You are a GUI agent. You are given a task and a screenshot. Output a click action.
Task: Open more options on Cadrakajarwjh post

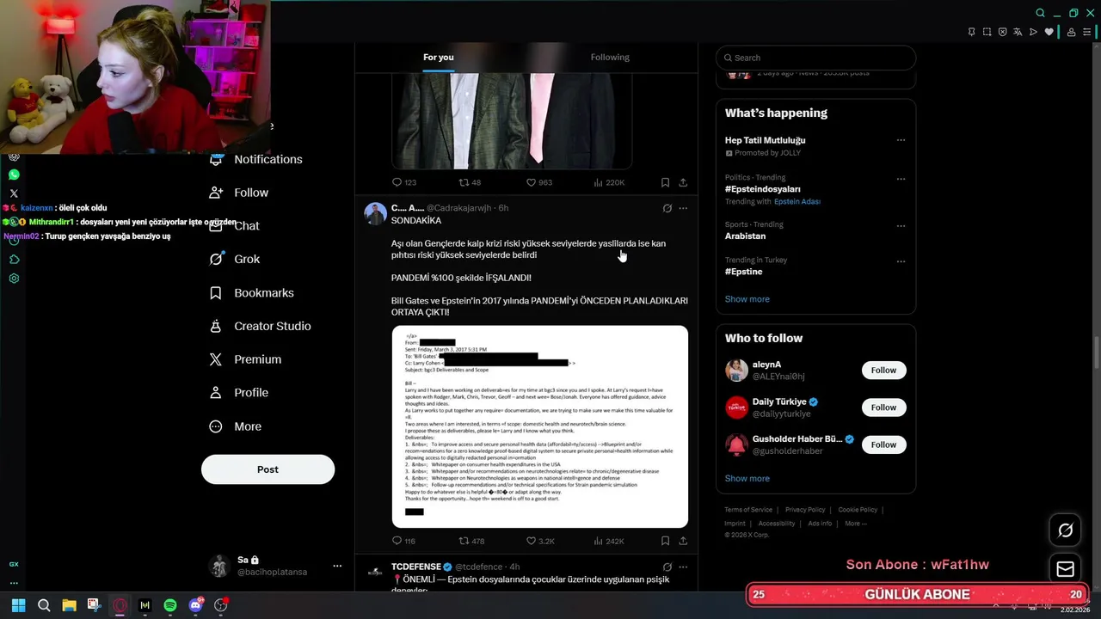(x=683, y=208)
